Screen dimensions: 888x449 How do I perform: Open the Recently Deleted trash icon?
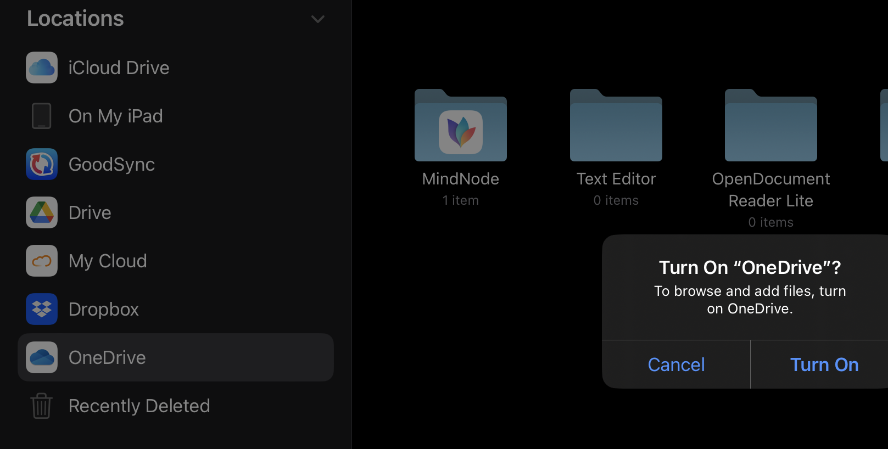42,406
